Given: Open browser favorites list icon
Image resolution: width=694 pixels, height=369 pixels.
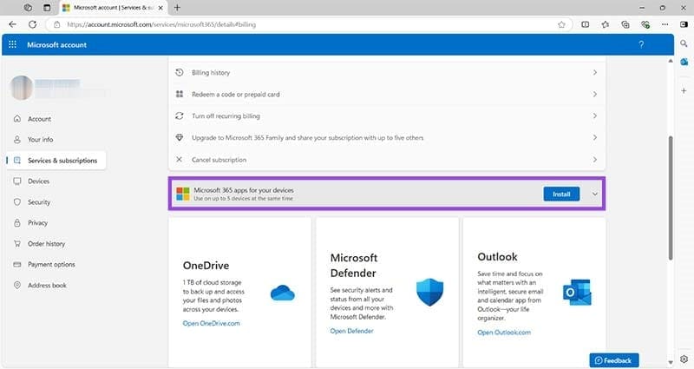Looking at the screenshot, I should pyautogui.click(x=605, y=24).
